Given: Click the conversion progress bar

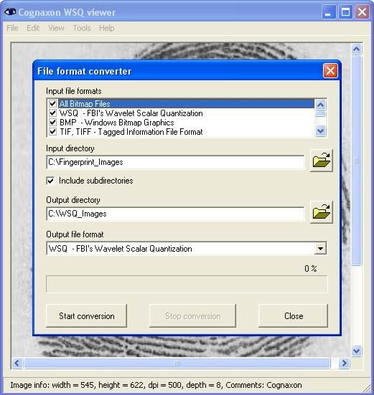Looking at the screenshot, I should (187, 284).
